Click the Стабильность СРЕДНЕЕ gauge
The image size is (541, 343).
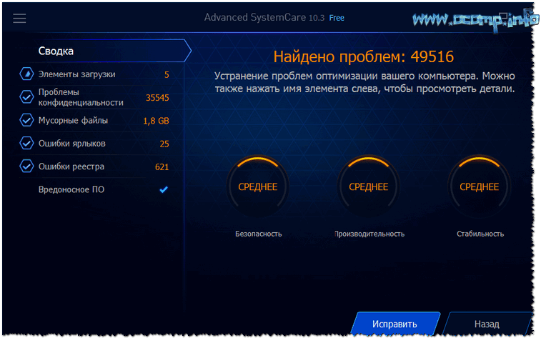(480, 187)
